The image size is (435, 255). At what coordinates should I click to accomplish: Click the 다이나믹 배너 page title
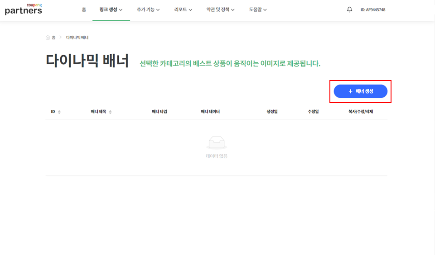87,61
